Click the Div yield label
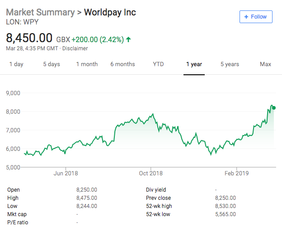 click(156, 190)
